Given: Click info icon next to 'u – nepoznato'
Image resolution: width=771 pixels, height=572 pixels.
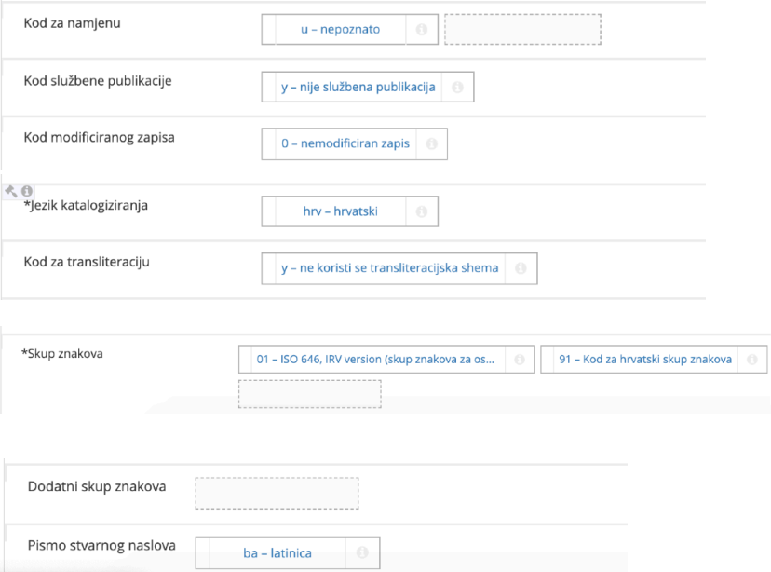Looking at the screenshot, I should [421, 30].
